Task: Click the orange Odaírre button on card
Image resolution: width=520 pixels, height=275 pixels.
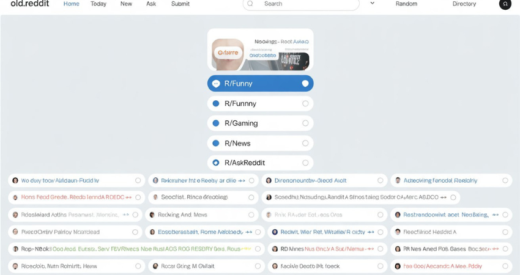Action: click(x=228, y=53)
